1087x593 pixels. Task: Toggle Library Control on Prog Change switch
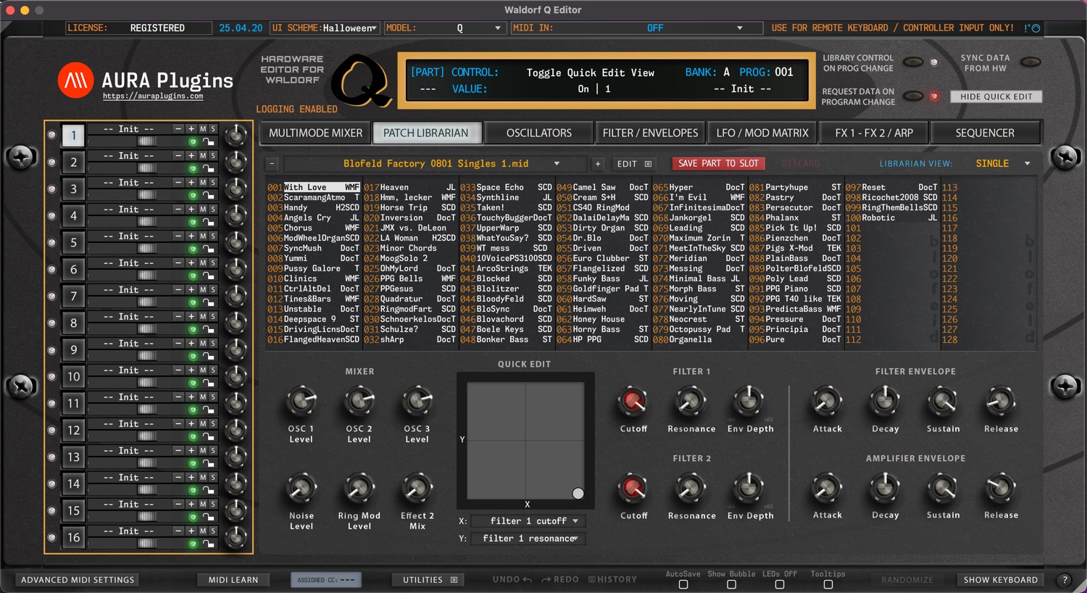913,62
